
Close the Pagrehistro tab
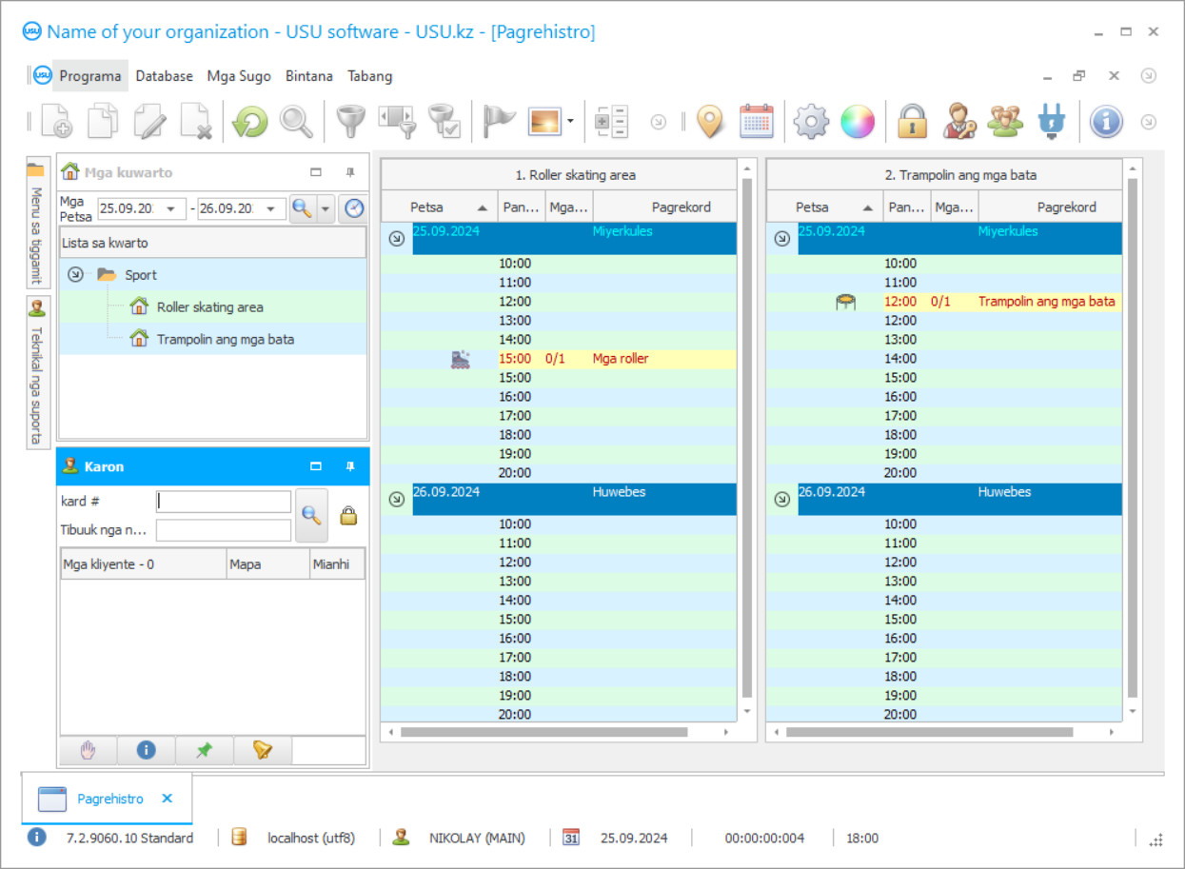(167, 799)
